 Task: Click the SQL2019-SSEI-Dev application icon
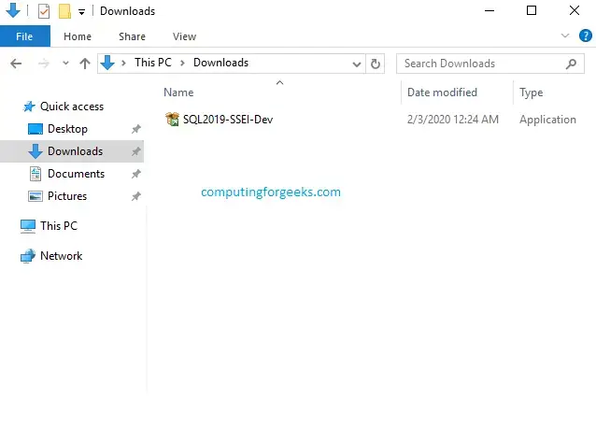tap(172, 119)
